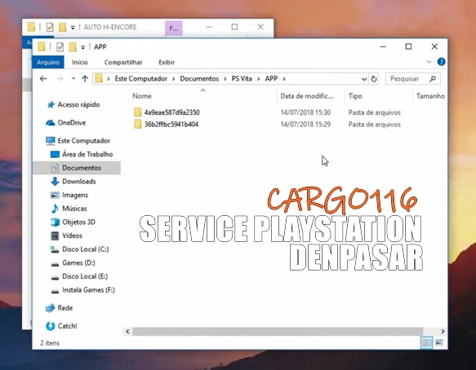Expand the chevron after Documentos in breadcrumb
The image size is (476, 370).
[225, 79]
